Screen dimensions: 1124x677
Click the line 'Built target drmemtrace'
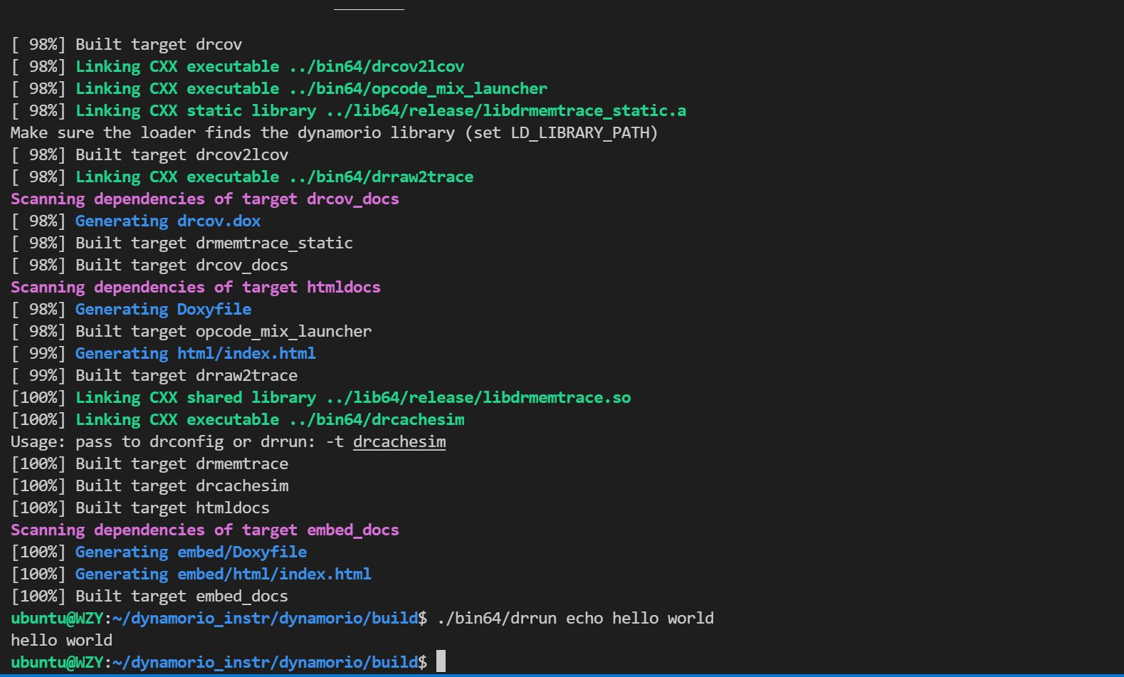149,464
